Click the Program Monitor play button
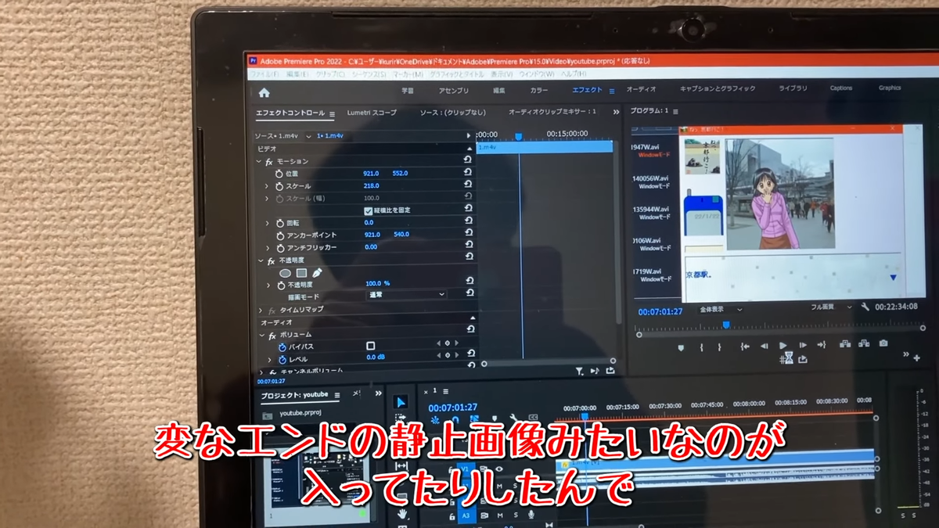The image size is (939, 528). 782,345
